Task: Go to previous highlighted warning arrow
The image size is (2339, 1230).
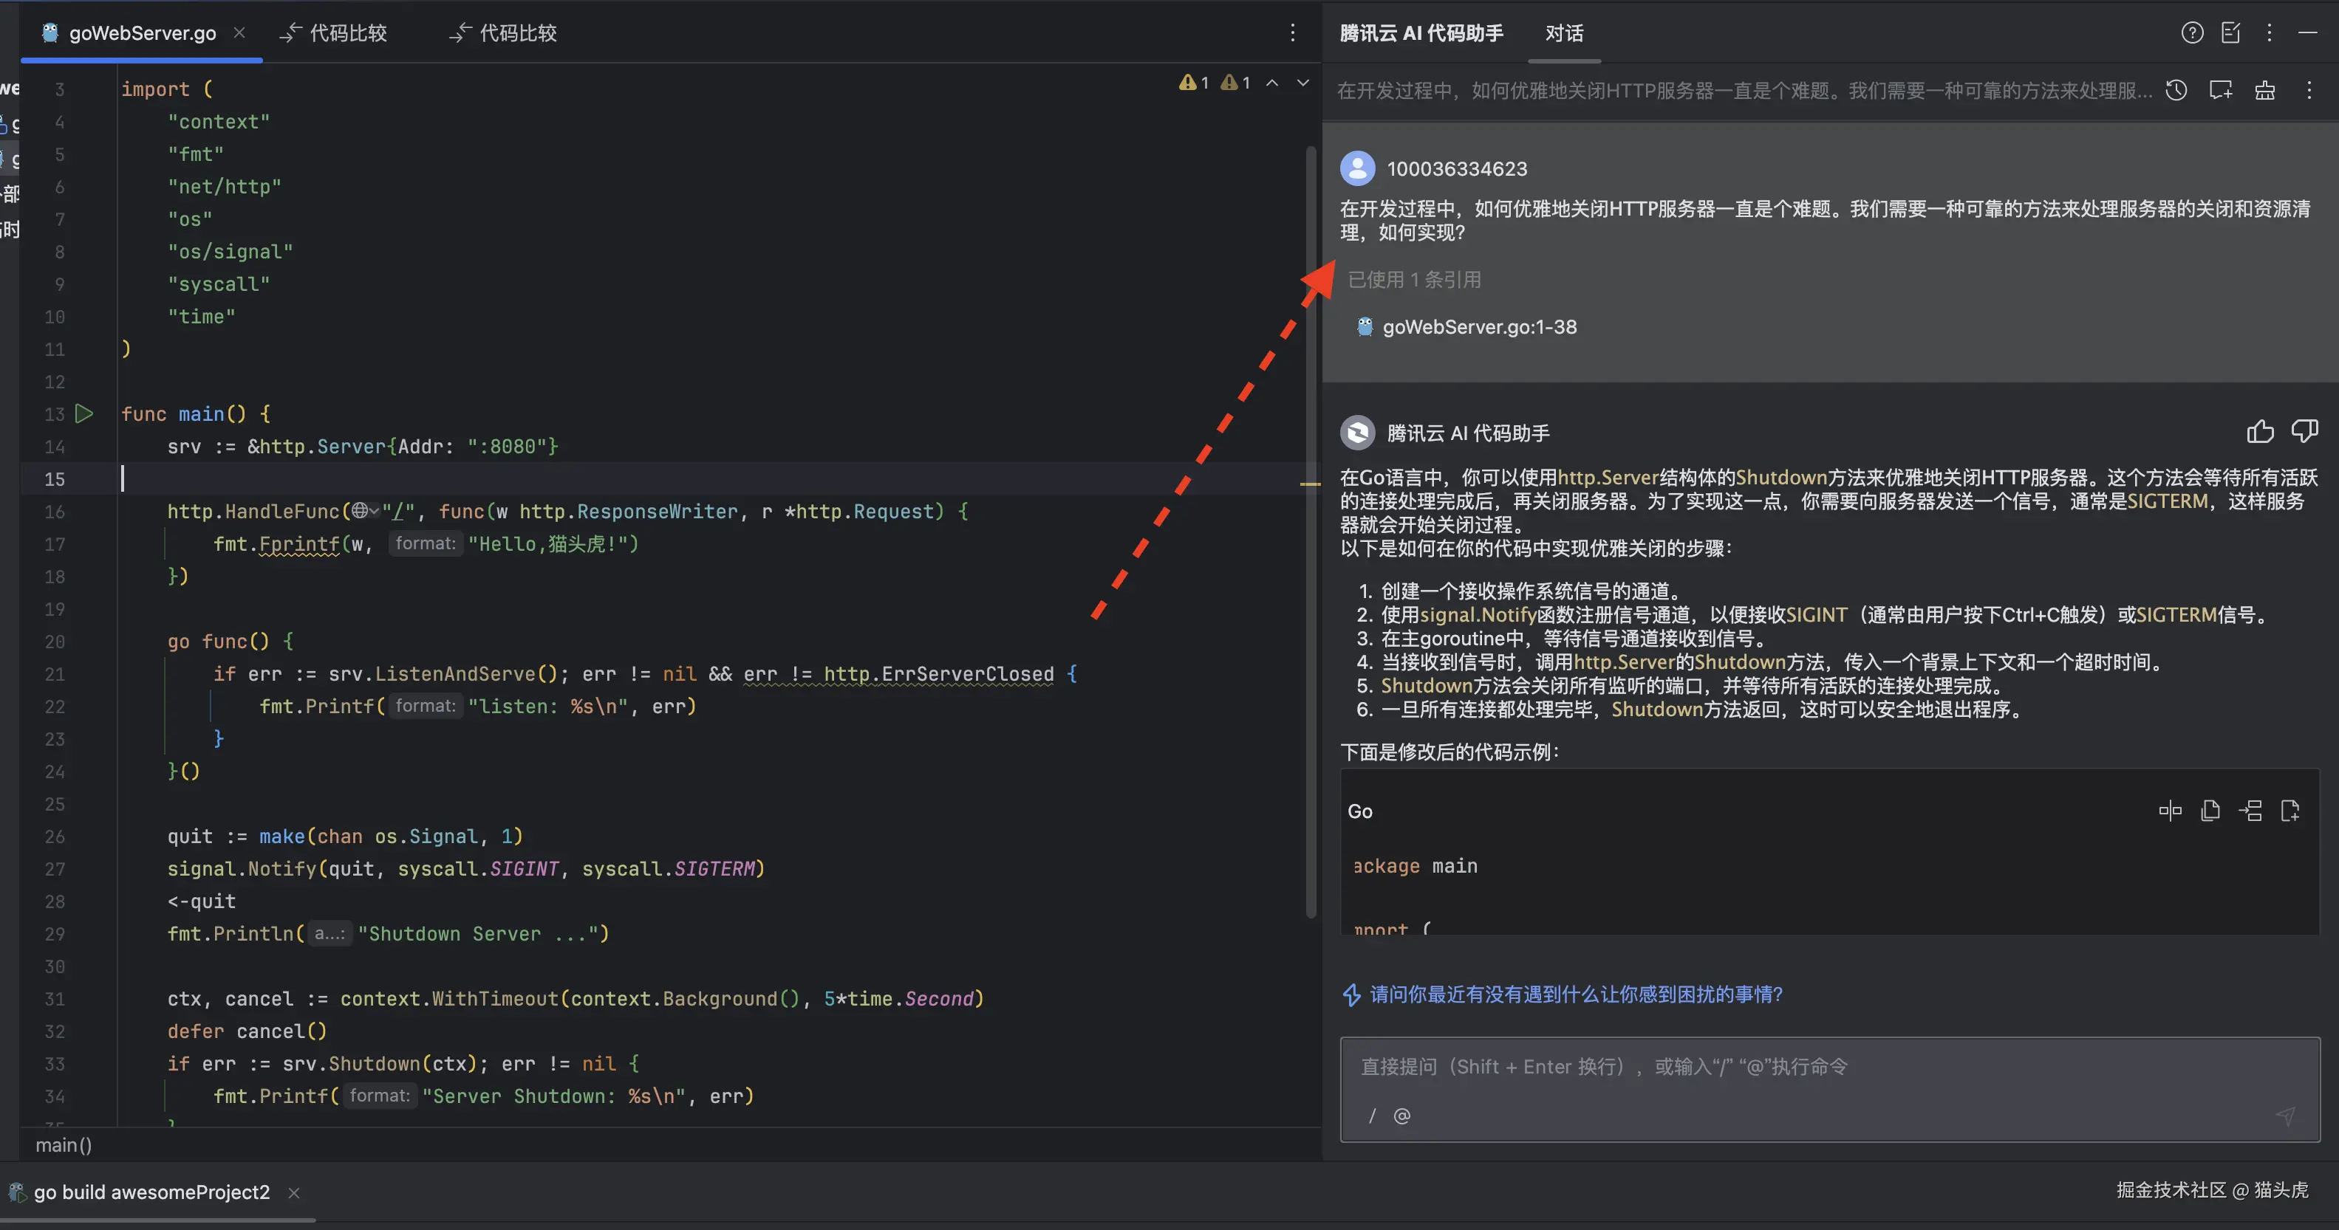Action: (x=1272, y=83)
